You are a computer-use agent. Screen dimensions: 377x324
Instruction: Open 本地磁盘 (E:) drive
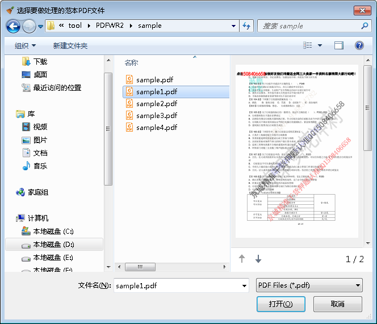tap(47, 258)
